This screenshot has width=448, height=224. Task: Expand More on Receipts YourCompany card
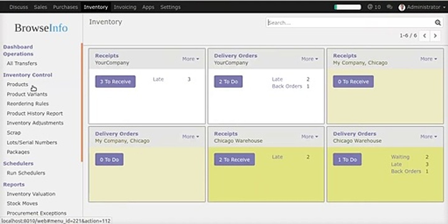coord(190,59)
